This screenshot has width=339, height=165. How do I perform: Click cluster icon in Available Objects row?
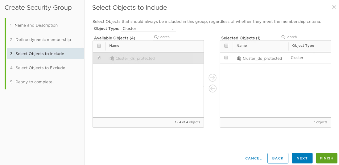pos(112,58)
